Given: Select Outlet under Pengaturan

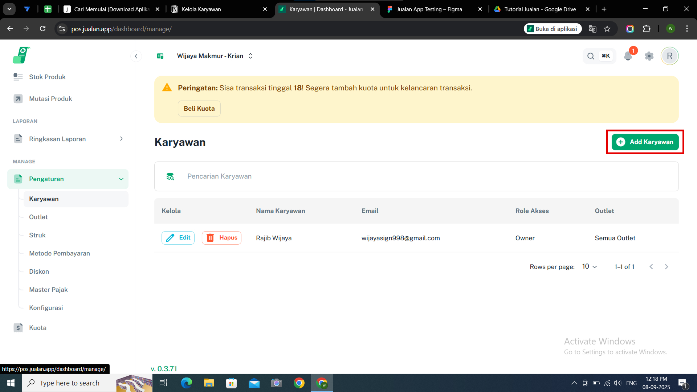Looking at the screenshot, I should tap(38, 217).
